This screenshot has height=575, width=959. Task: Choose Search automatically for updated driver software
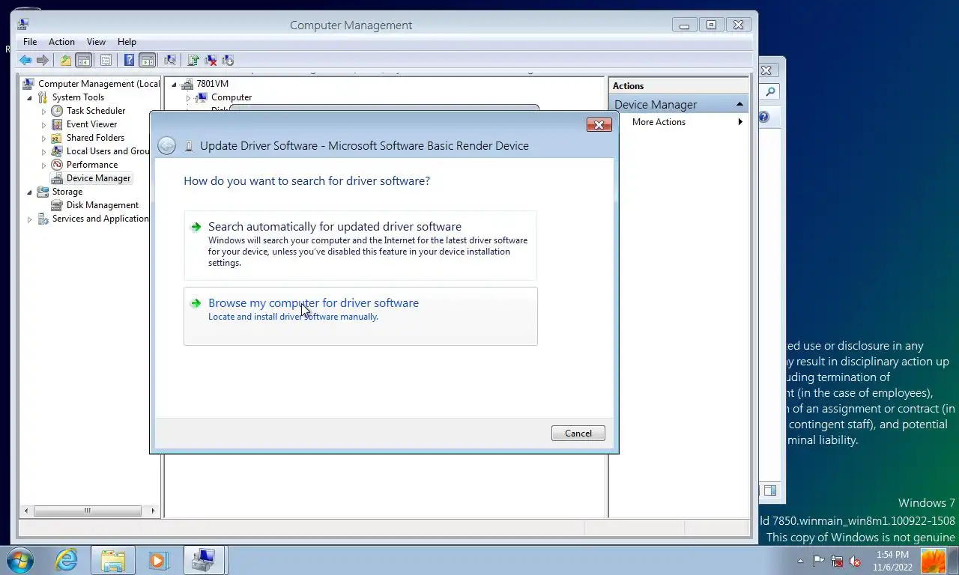(360, 246)
